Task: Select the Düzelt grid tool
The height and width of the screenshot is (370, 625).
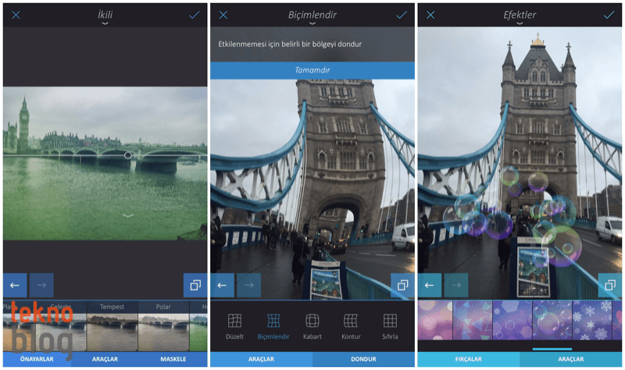Action: point(234,326)
